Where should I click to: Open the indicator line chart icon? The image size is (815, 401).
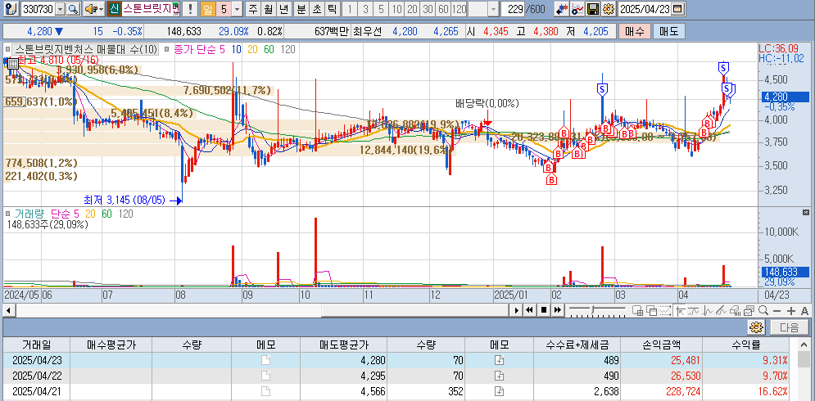pyautogui.click(x=577, y=9)
